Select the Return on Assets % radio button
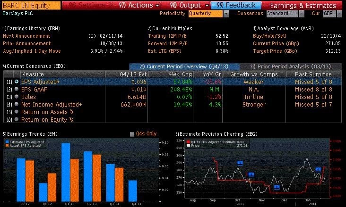 (x=17, y=112)
